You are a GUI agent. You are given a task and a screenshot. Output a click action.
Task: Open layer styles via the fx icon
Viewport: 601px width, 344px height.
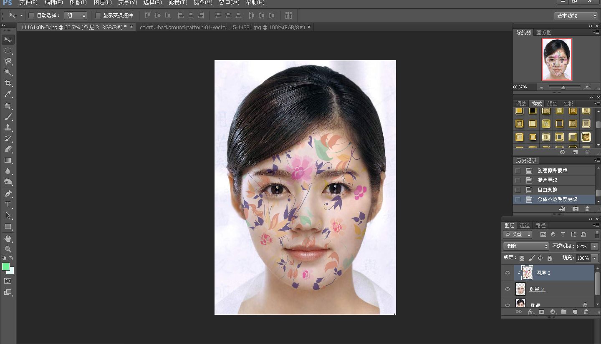(530, 311)
